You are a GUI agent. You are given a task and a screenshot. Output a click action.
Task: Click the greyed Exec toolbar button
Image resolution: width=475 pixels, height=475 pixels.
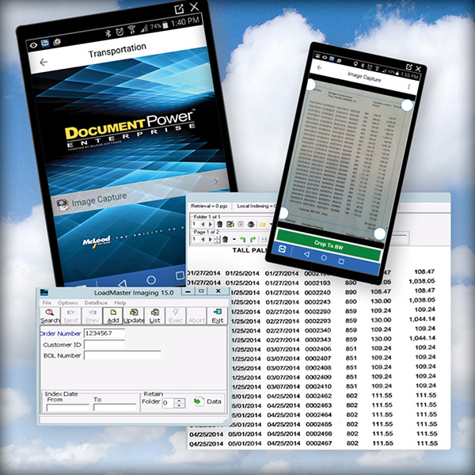pos(176,316)
